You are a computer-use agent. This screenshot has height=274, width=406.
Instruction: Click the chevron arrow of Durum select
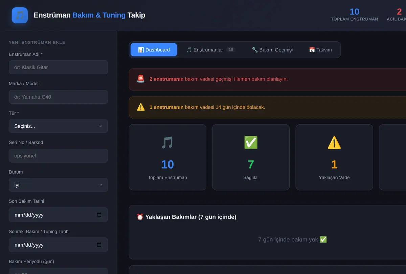coord(101,185)
